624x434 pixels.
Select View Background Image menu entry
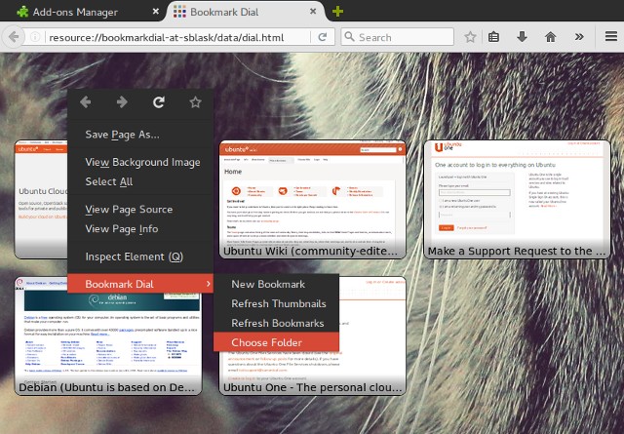coord(140,162)
